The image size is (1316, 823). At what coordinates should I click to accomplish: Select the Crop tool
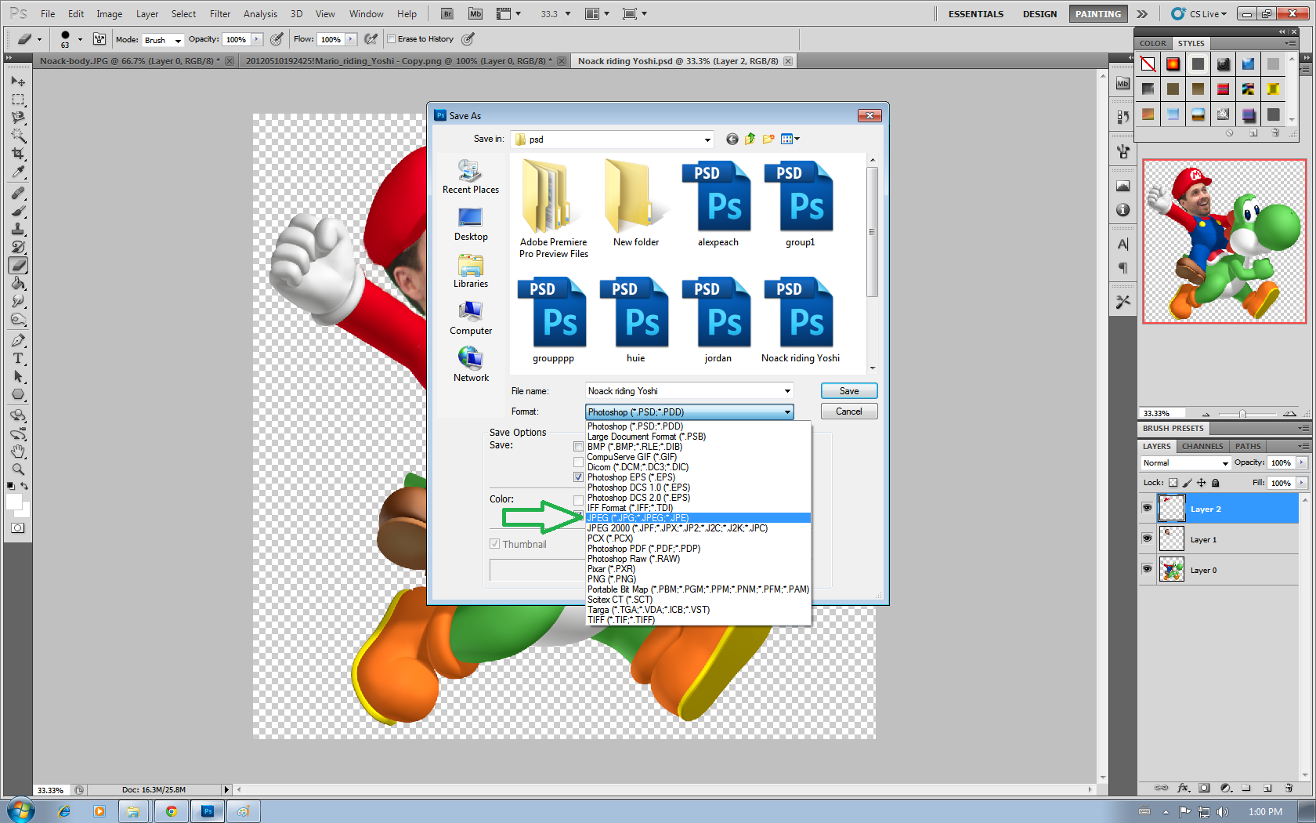pos(18,154)
